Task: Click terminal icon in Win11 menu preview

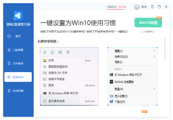Action: point(45,93)
